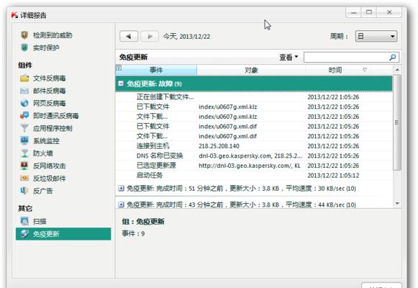Select the 启动任务 event row
Screen dimensions: 418x288
[x=254, y=176]
